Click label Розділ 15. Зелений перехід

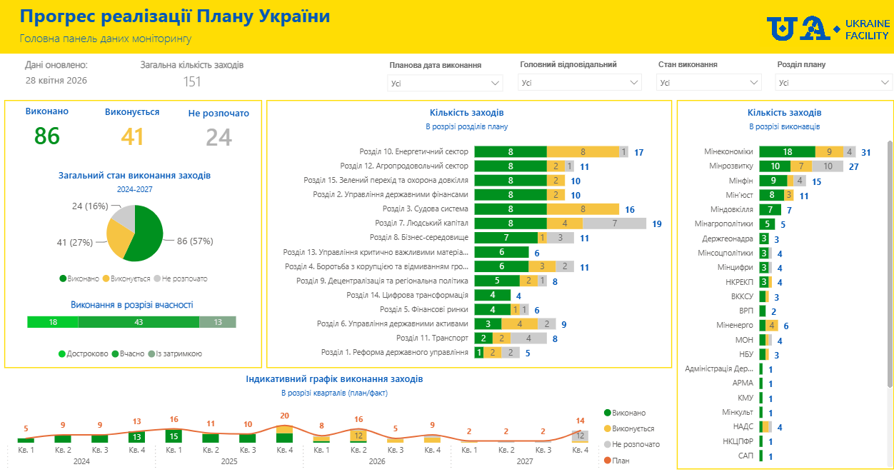tap(386, 180)
